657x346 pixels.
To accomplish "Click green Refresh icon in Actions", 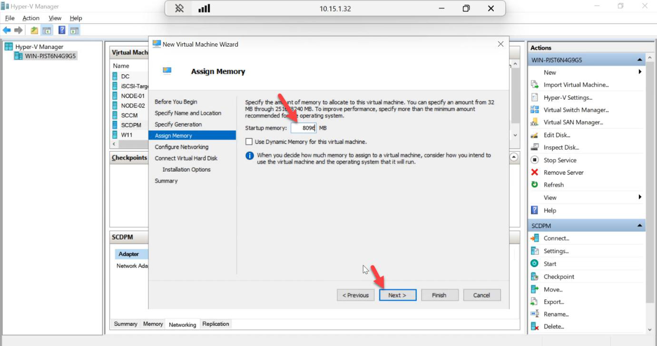I will (534, 184).
